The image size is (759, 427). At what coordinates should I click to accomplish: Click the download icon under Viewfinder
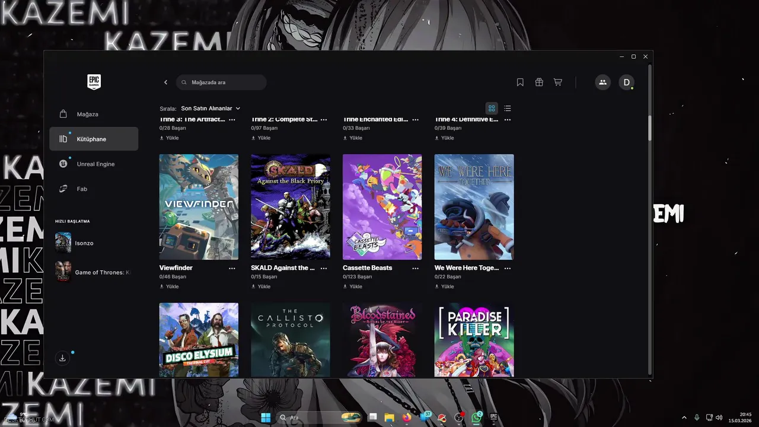tap(162, 286)
